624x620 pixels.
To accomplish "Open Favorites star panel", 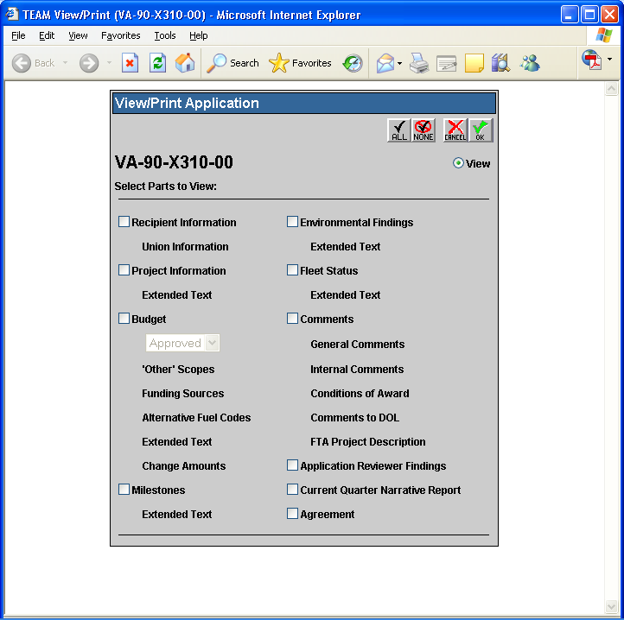I will tap(300, 63).
